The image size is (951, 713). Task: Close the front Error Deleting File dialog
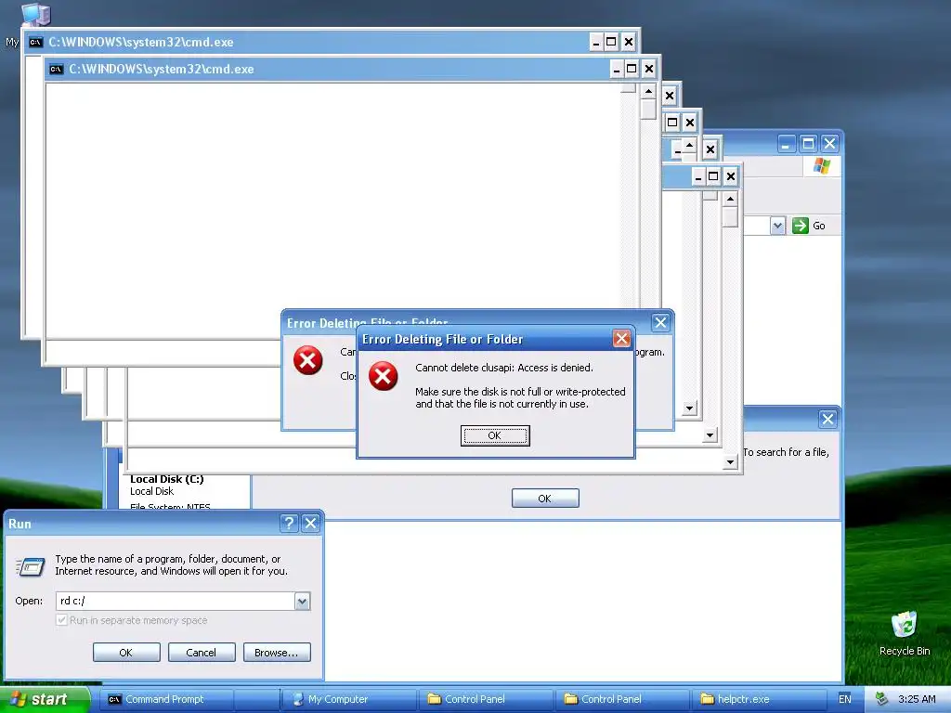click(621, 338)
